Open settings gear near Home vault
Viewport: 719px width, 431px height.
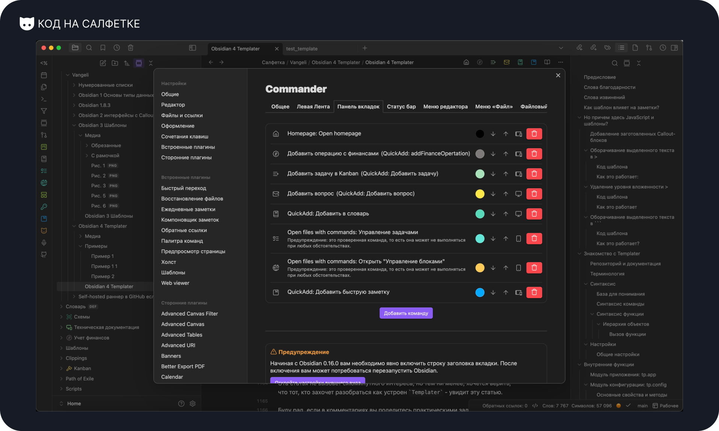192,403
